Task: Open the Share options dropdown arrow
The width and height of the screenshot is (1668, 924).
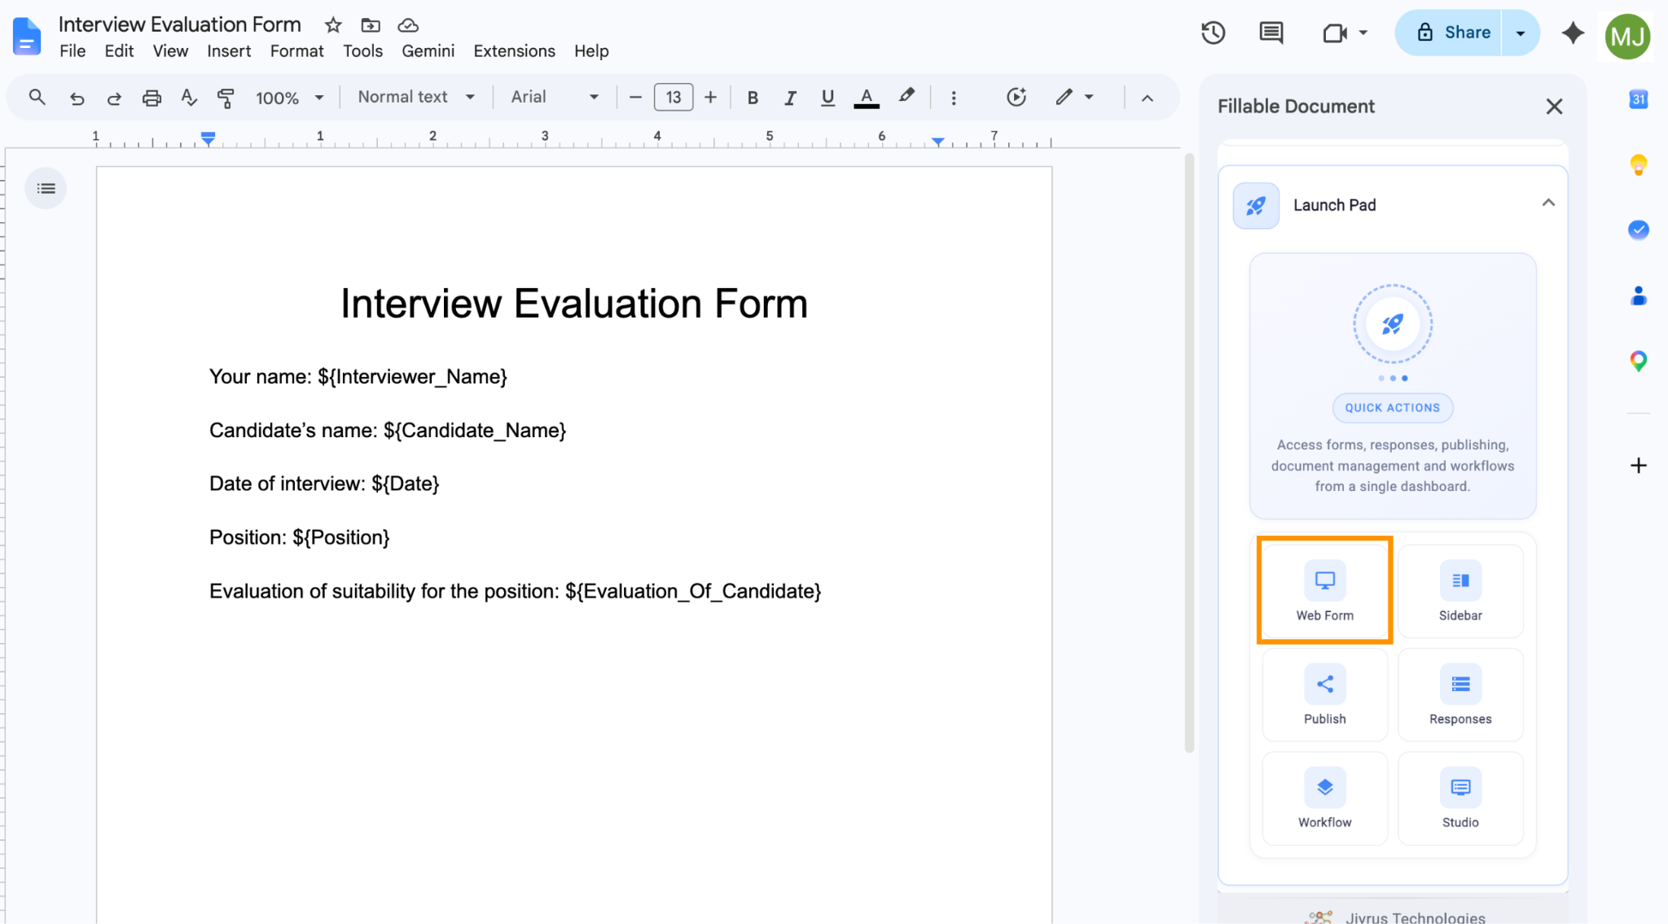Action: click(1521, 33)
